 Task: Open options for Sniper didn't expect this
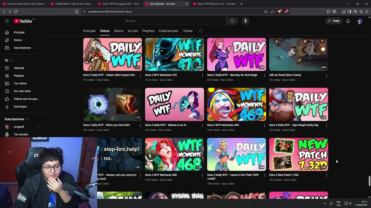pos(141,75)
